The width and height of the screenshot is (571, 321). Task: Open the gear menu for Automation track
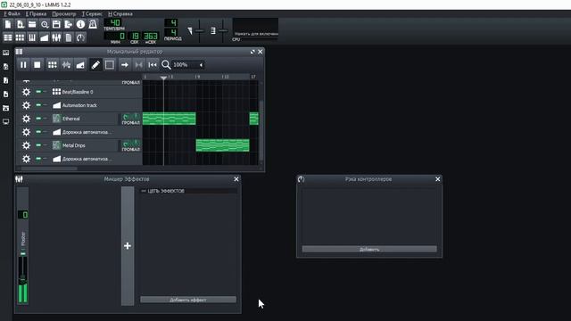pos(26,105)
